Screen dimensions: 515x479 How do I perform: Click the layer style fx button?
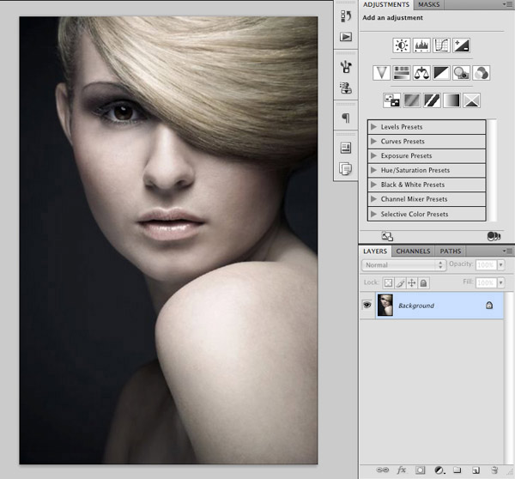pos(401,470)
